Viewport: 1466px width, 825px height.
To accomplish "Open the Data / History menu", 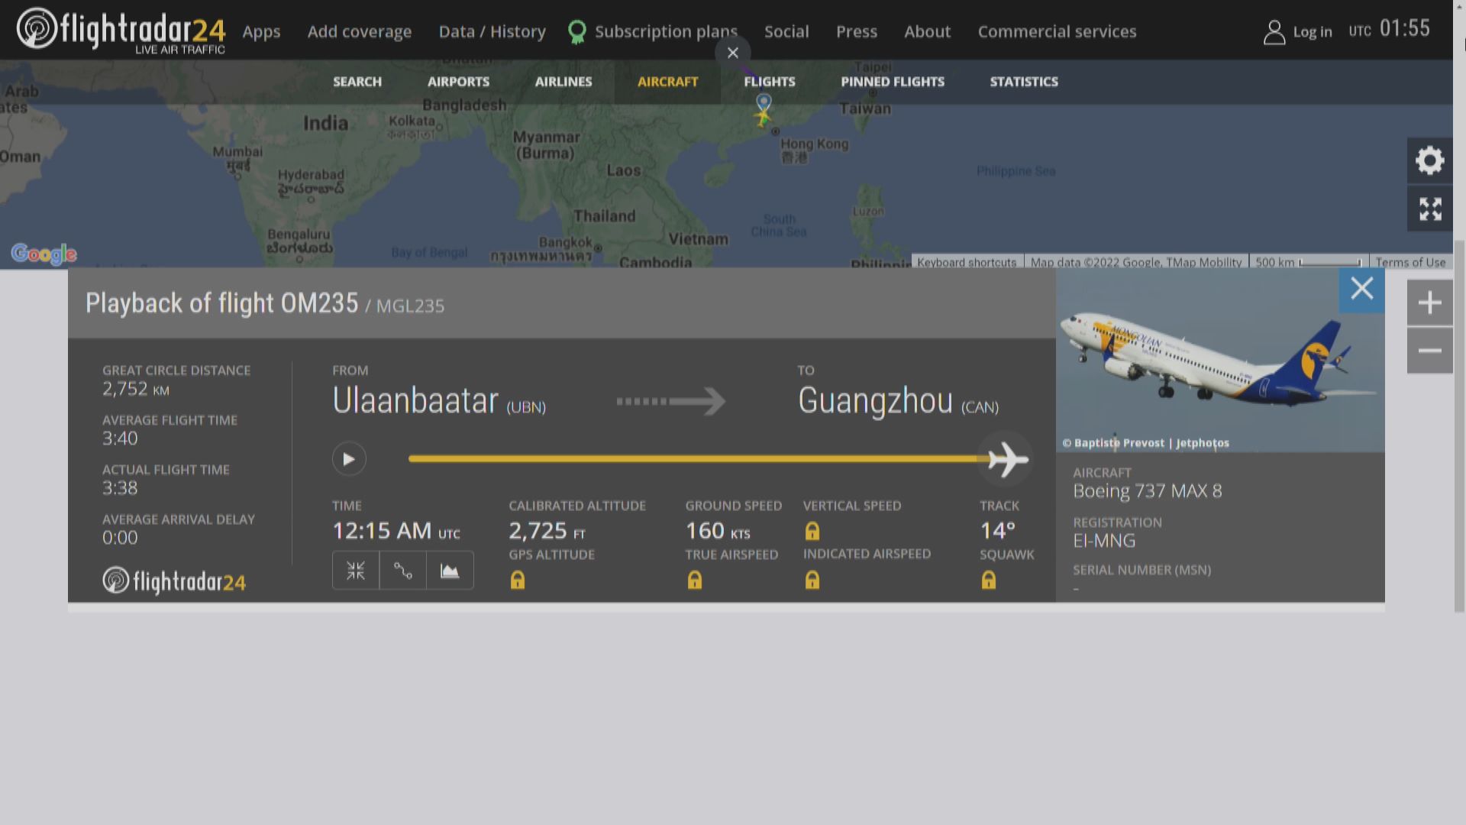I will 492,31.
